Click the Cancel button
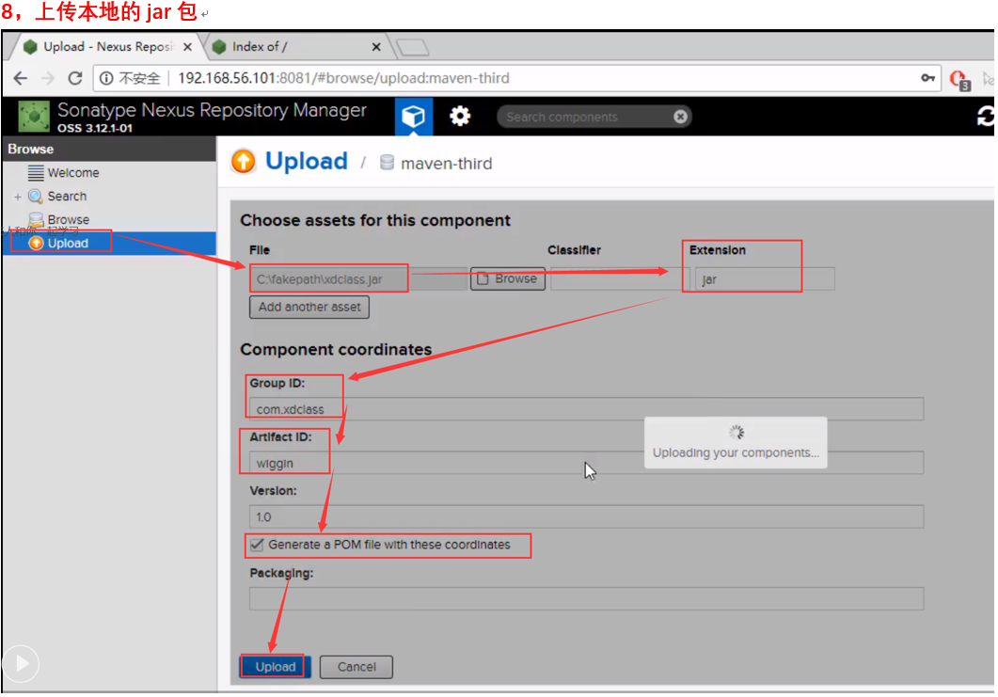The image size is (998, 697). (356, 667)
